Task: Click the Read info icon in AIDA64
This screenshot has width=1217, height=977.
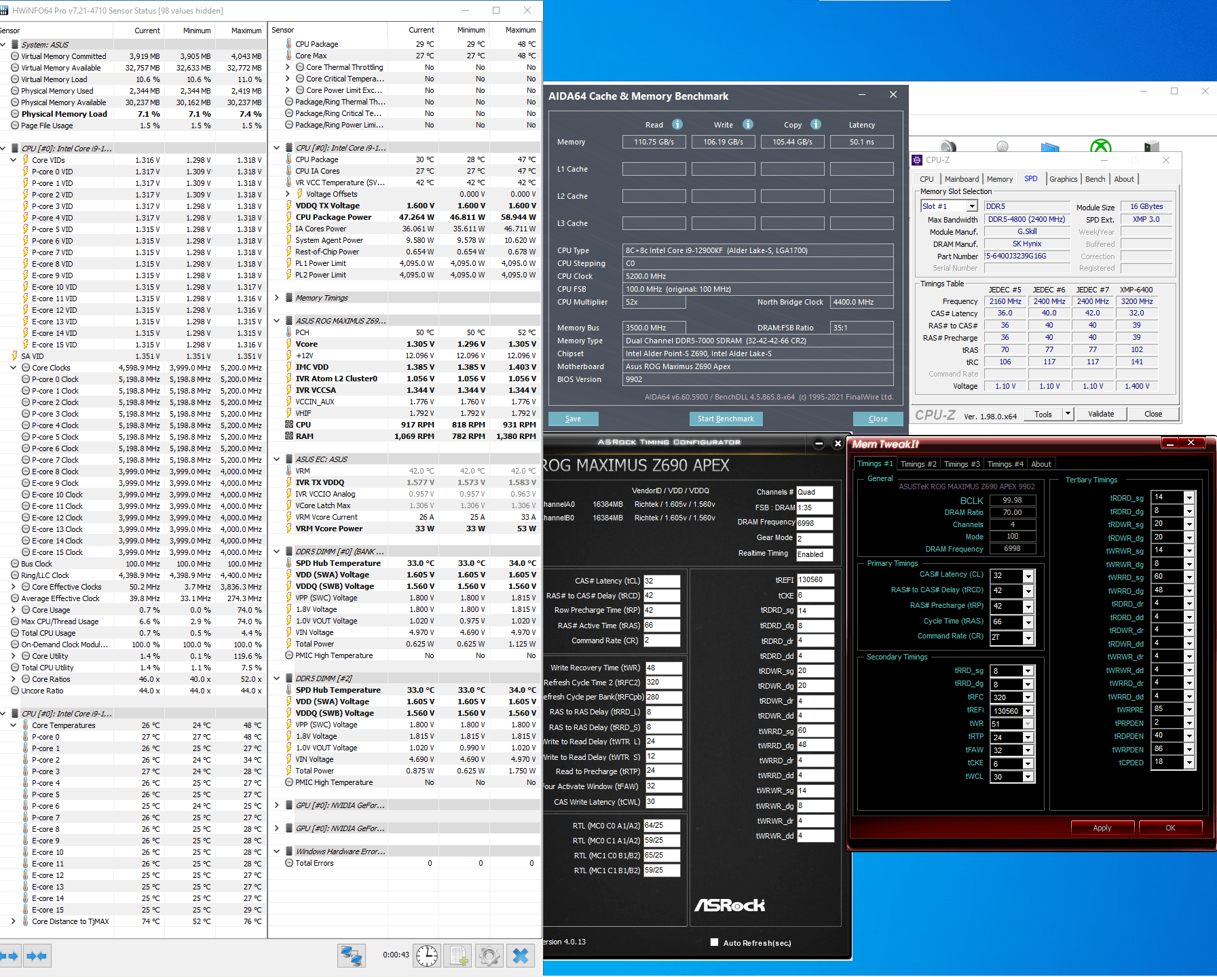Action: 677,124
